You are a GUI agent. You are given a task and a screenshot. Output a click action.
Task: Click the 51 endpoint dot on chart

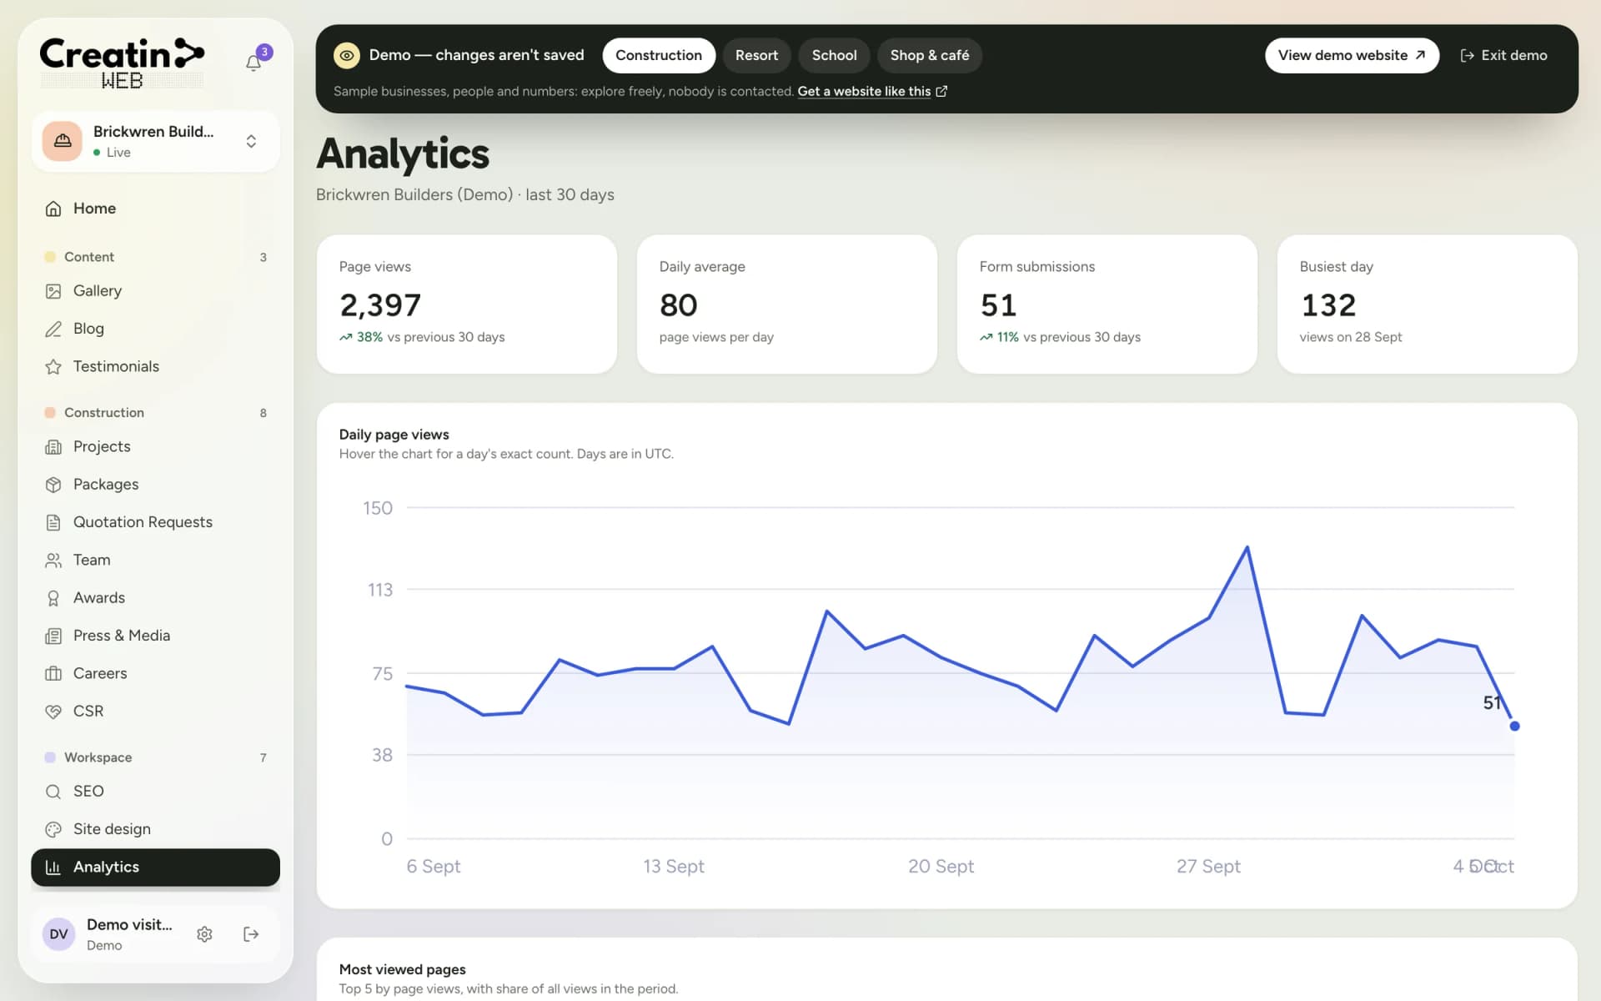tap(1514, 726)
